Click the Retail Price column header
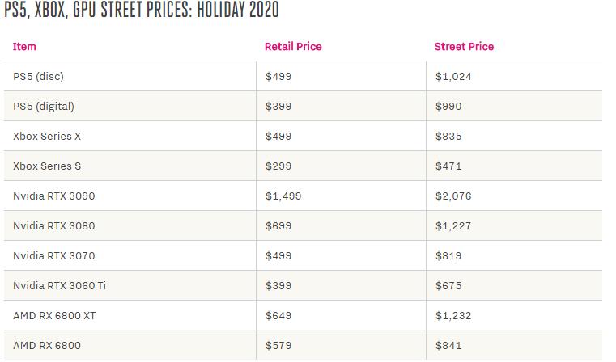 [x=293, y=47]
